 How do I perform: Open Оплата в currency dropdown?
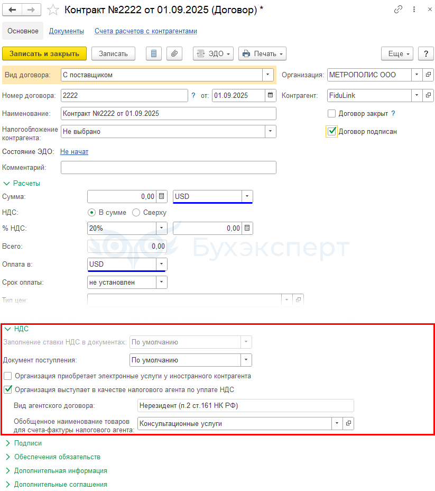pyautogui.click(x=161, y=264)
